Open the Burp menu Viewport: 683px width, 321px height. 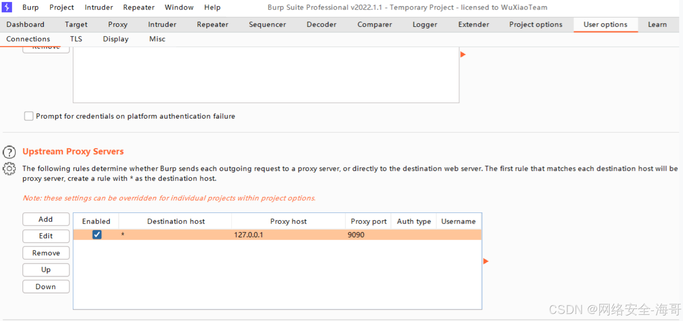coord(30,7)
